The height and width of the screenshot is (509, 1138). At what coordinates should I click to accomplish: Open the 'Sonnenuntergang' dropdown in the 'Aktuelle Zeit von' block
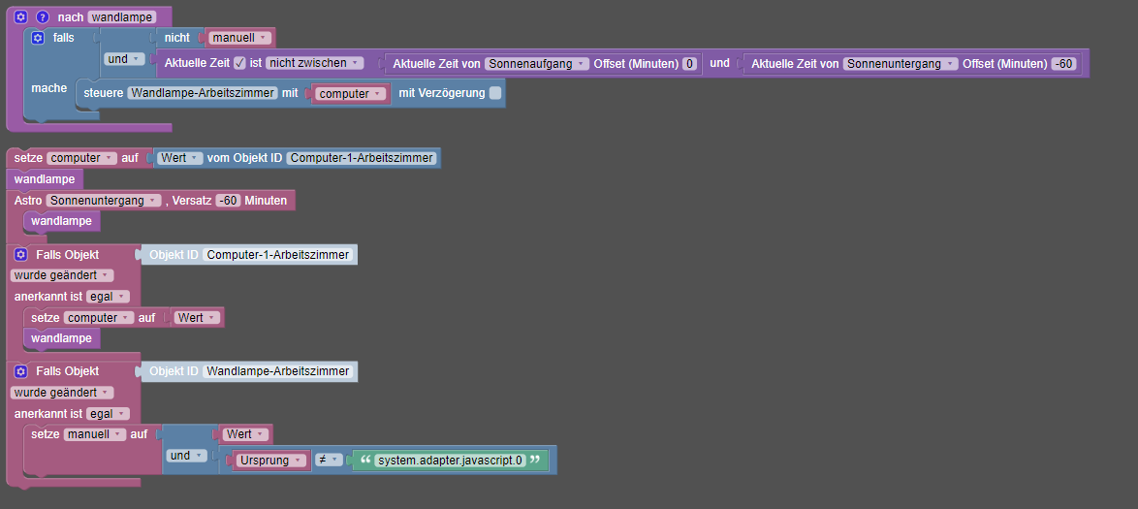(901, 64)
